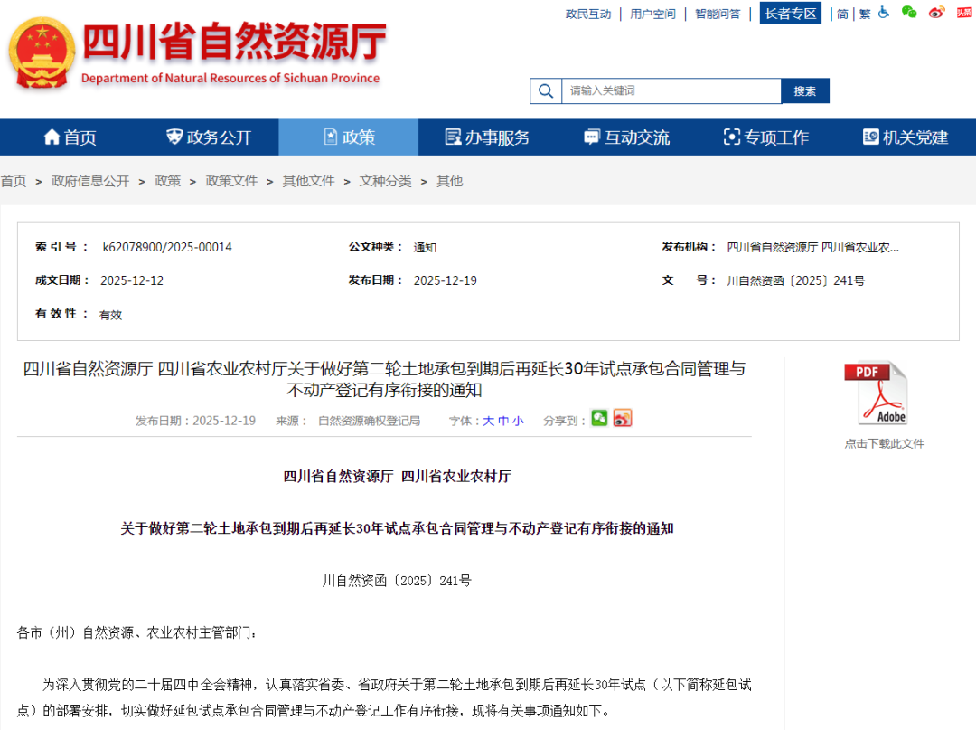Click 其他文件 breadcrumb link
Screen dimensions: 976x730
pos(309,181)
